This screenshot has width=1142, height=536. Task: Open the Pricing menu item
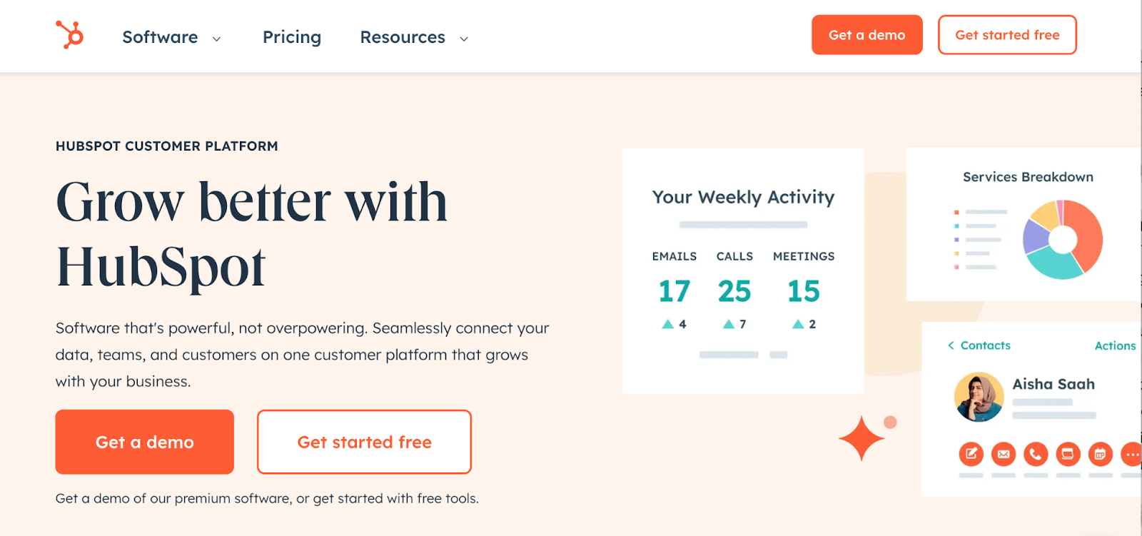pyautogui.click(x=292, y=37)
